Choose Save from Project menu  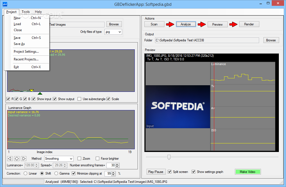[x=27, y=38]
